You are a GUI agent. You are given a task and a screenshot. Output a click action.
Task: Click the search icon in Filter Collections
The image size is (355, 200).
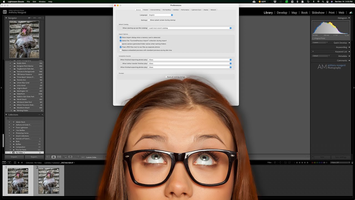tap(9, 119)
